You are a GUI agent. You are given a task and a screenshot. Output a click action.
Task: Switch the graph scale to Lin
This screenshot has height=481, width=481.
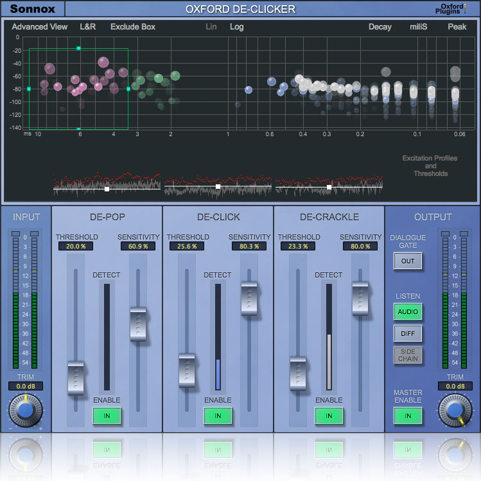coord(211,27)
